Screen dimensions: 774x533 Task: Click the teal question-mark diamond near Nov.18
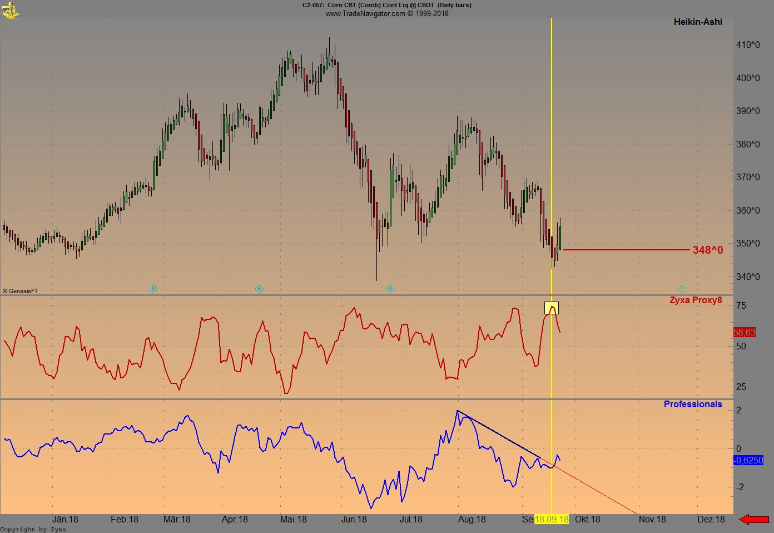click(x=682, y=289)
